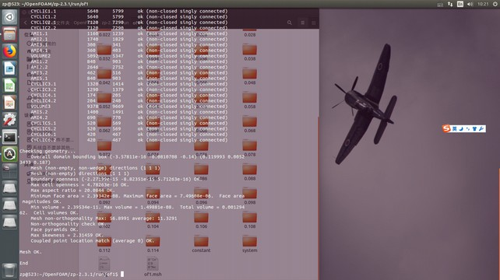Focus the Terminal launcher icon
This screenshot has width=500, height=280.
[9, 137]
